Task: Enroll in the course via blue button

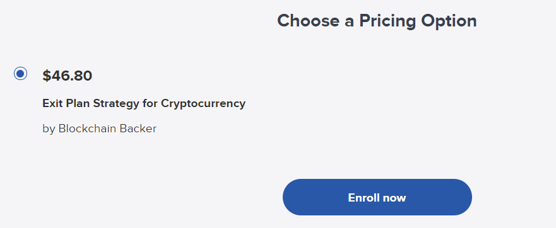Action: click(x=377, y=197)
